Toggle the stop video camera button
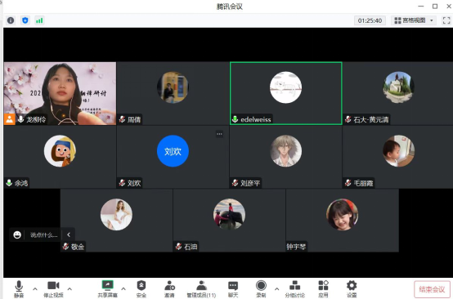453x299 pixels. (53, 289)
